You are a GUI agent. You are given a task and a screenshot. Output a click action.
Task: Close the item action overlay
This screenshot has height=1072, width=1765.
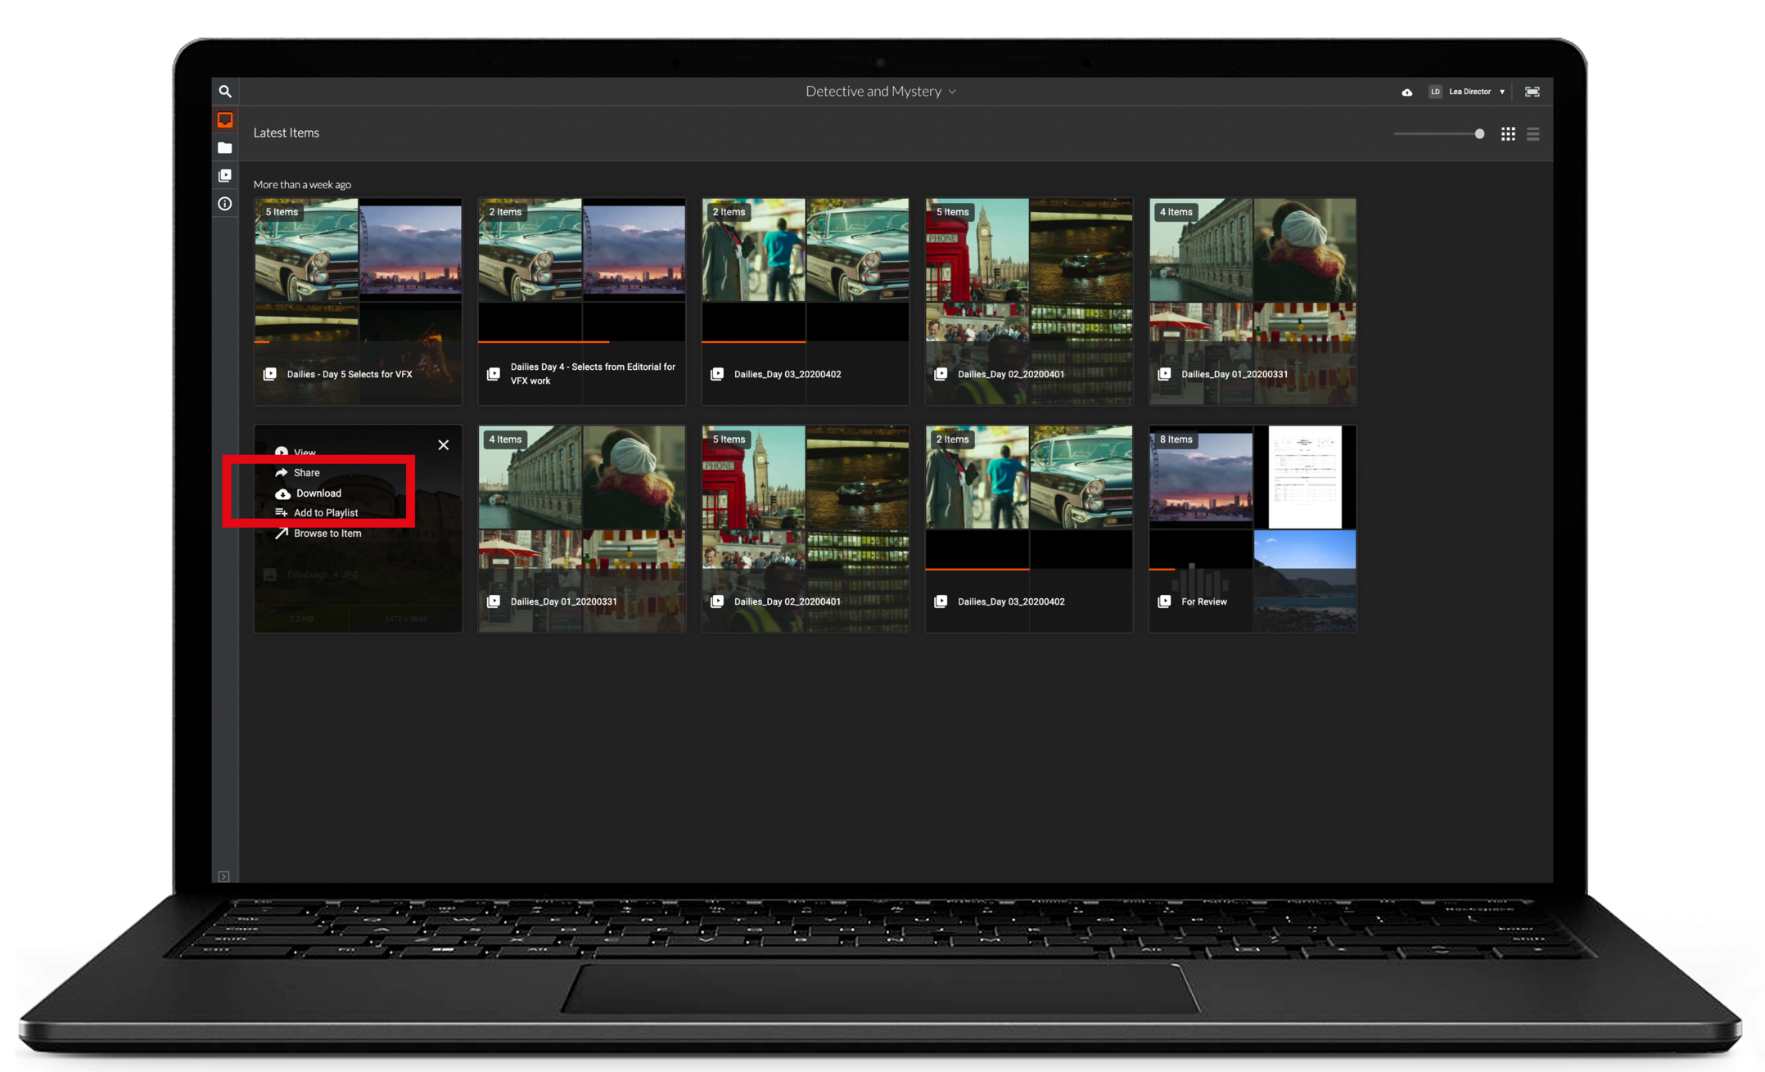tap(443, 445)
